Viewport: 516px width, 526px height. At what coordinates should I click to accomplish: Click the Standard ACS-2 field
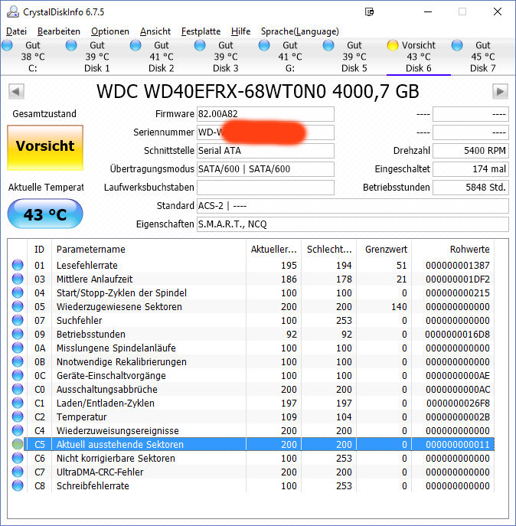click(353, 206)
